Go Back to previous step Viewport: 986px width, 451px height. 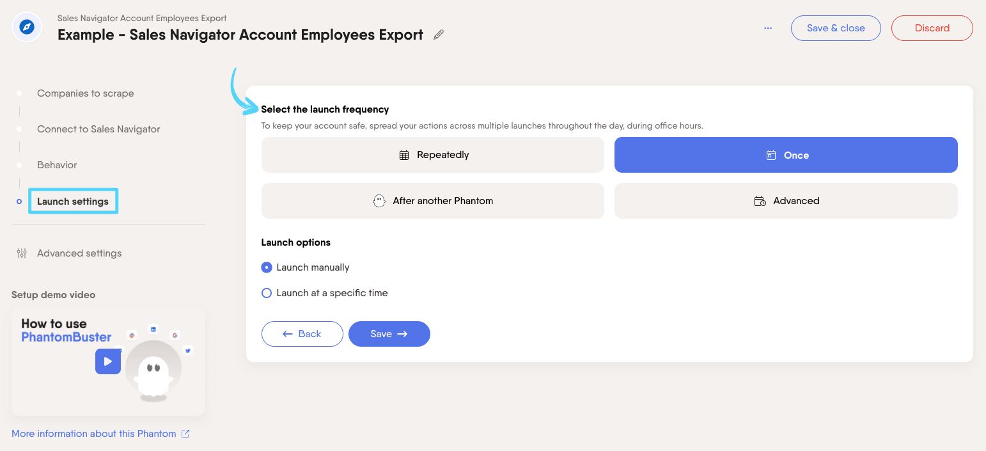click(x=302, y=334)
